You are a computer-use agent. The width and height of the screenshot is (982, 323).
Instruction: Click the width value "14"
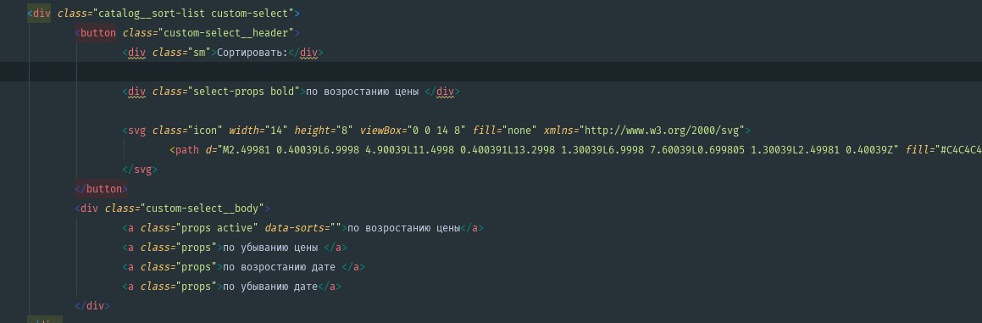click(x=275, y=131)
